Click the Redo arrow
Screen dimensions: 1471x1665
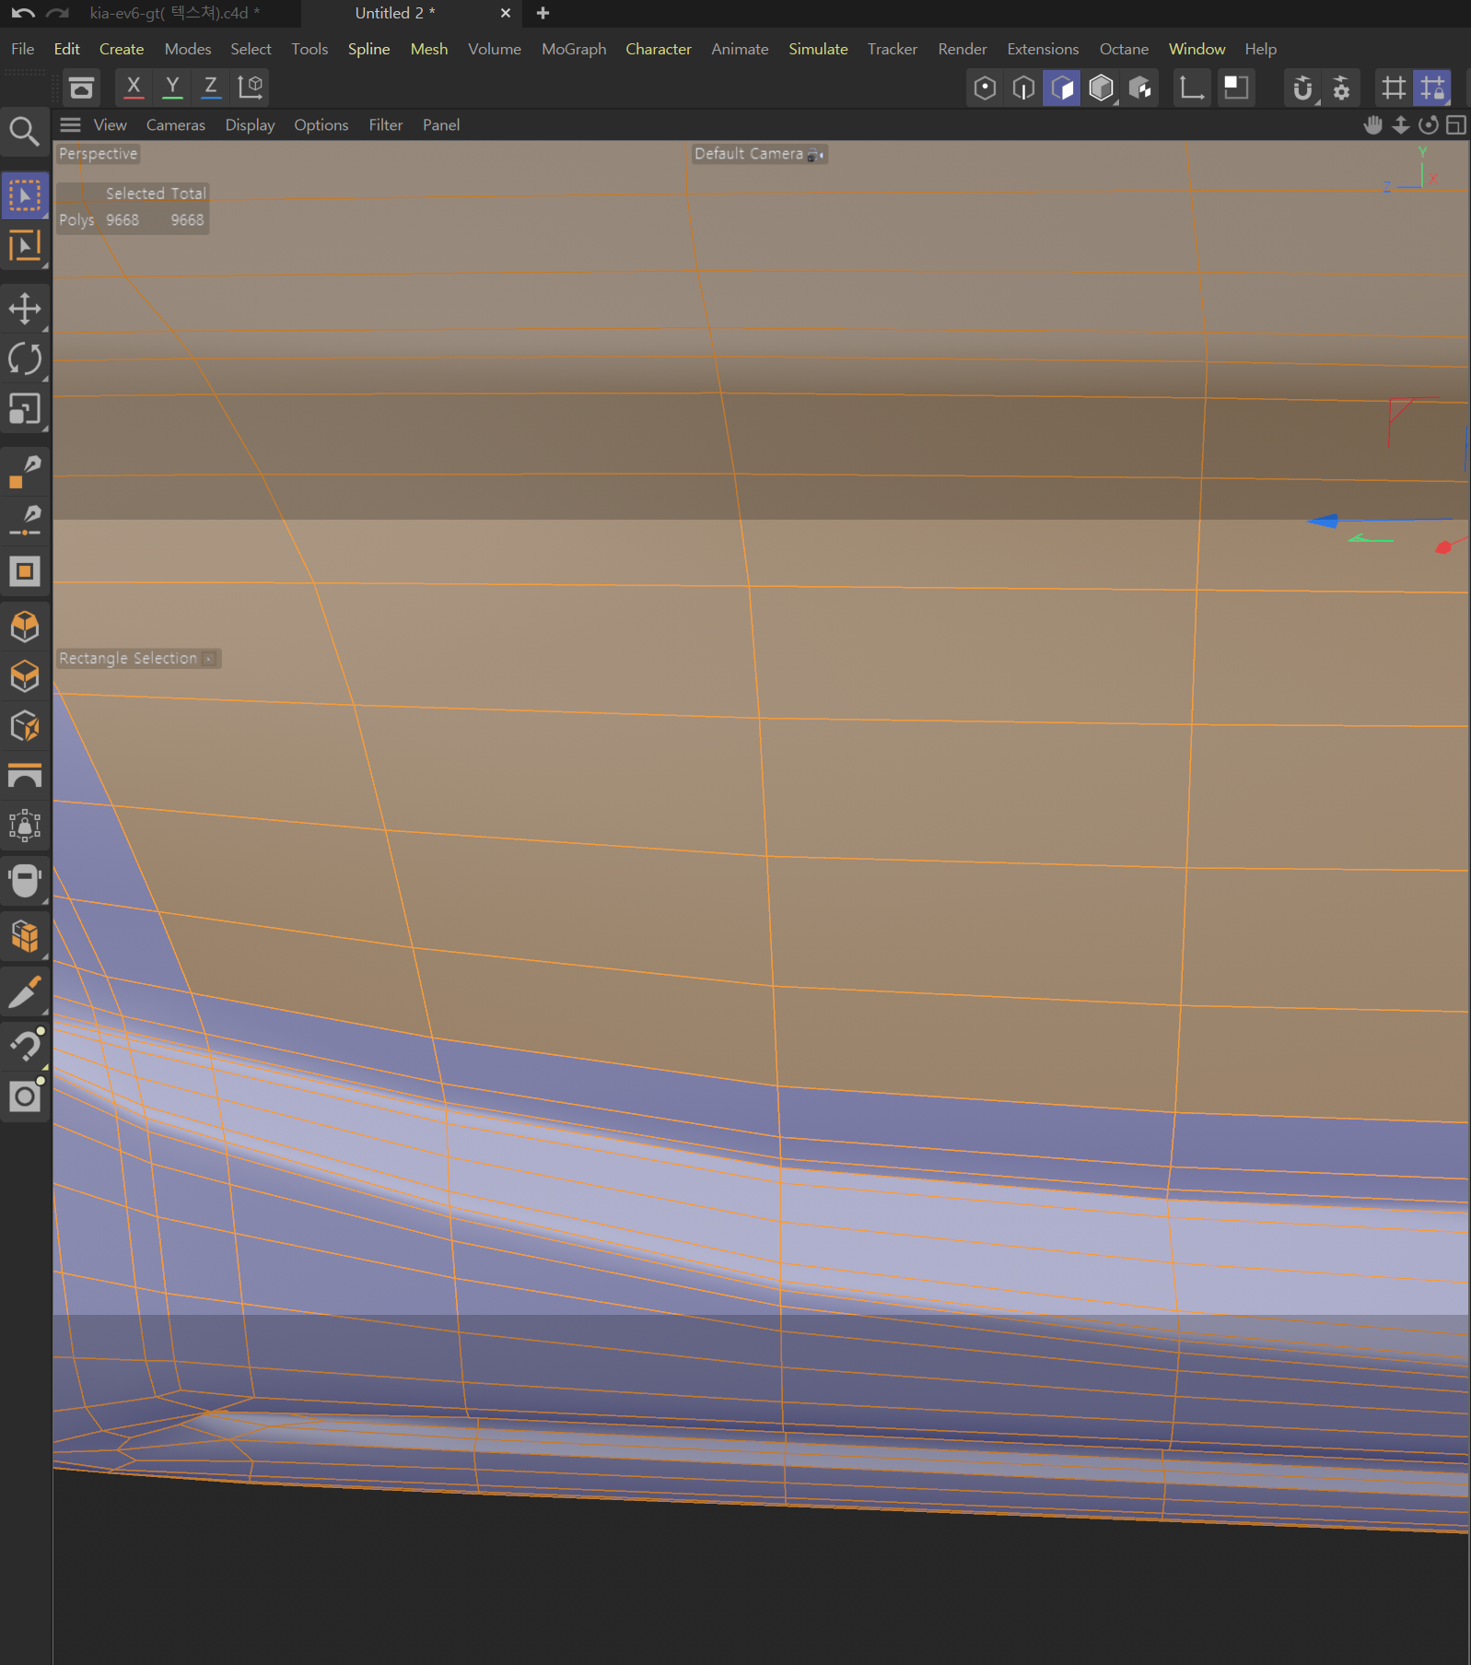(x=58, y=13)
